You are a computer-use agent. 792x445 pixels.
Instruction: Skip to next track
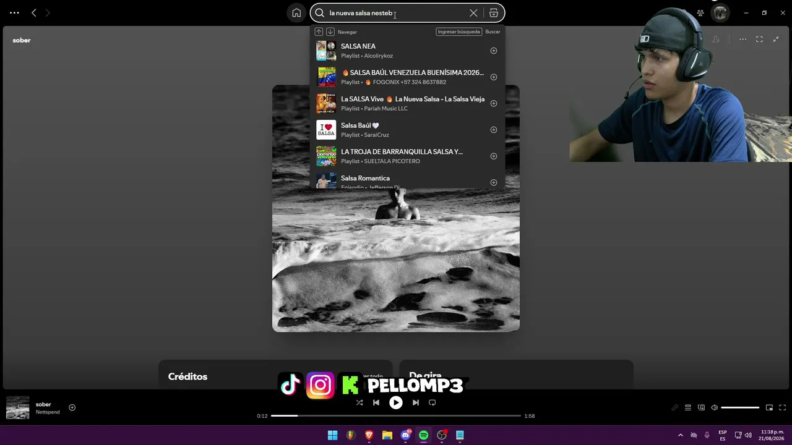416,402
